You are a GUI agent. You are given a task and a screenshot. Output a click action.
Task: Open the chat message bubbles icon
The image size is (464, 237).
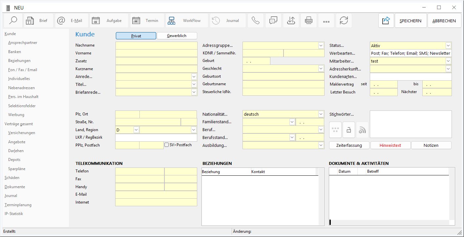(x=273, y=21)
